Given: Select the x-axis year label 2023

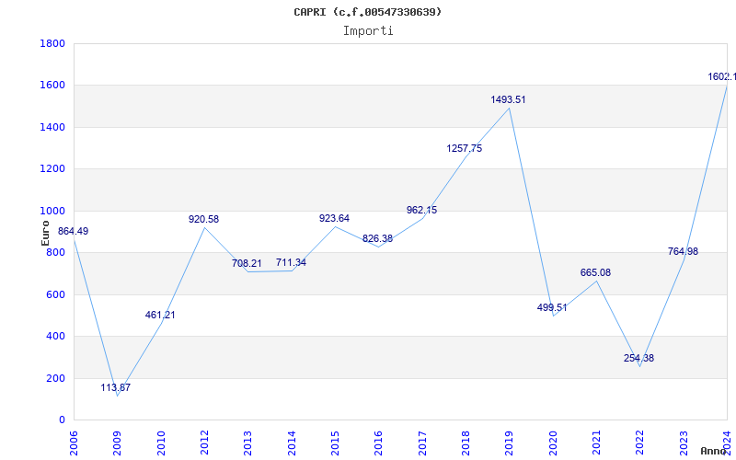Looking at the screenshot, I should click(684, 443).
